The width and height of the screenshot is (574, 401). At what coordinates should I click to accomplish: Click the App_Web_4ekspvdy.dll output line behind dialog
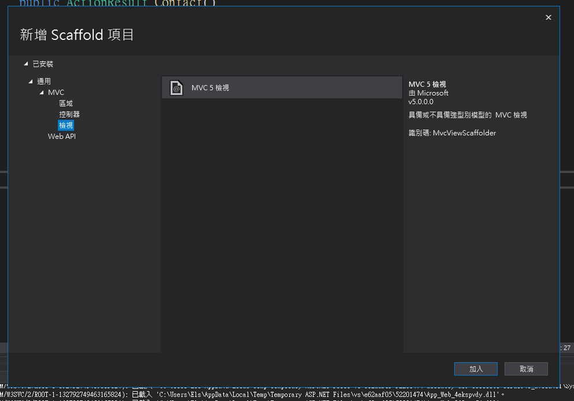[x=252, y=395]
